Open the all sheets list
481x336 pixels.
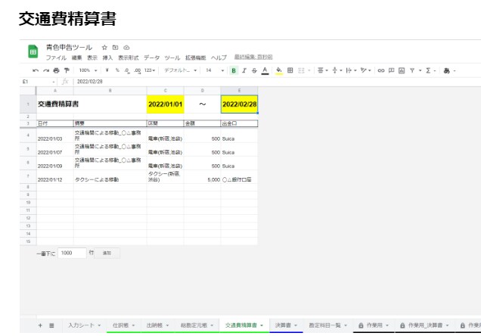click(x=51, y=325)
